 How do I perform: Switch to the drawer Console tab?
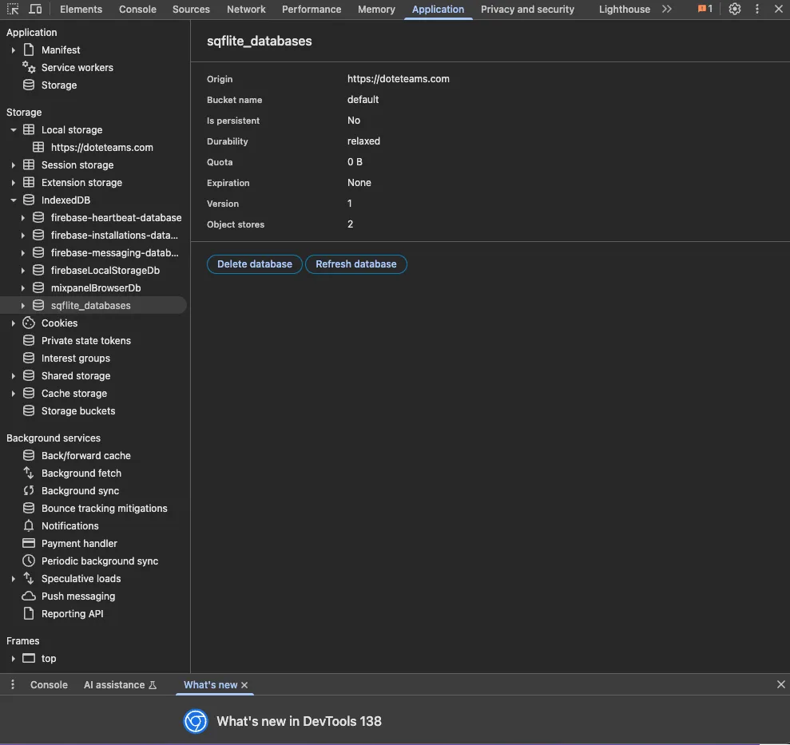coord(49,684)
